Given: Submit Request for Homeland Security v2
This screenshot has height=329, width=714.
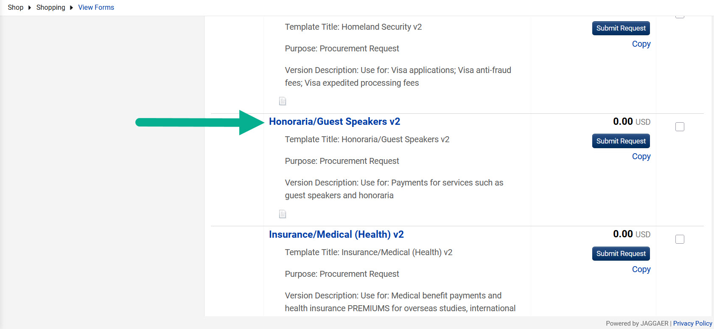Looking at the screenshot, I should coord(621,28).
